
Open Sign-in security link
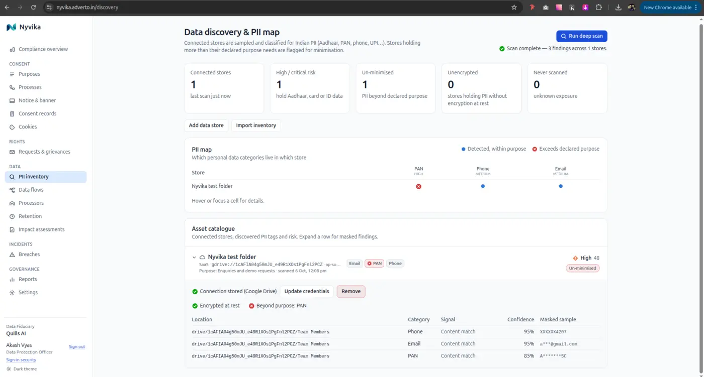tap(21, 360)
